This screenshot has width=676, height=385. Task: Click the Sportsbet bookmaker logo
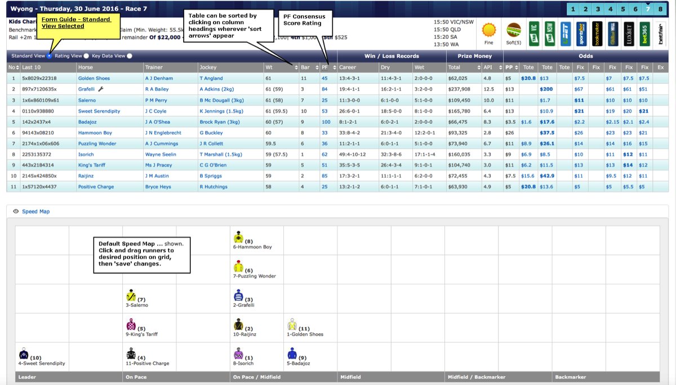[x=580, y=34]
